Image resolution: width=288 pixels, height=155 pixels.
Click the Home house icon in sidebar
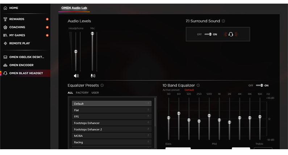click(5, 8)
